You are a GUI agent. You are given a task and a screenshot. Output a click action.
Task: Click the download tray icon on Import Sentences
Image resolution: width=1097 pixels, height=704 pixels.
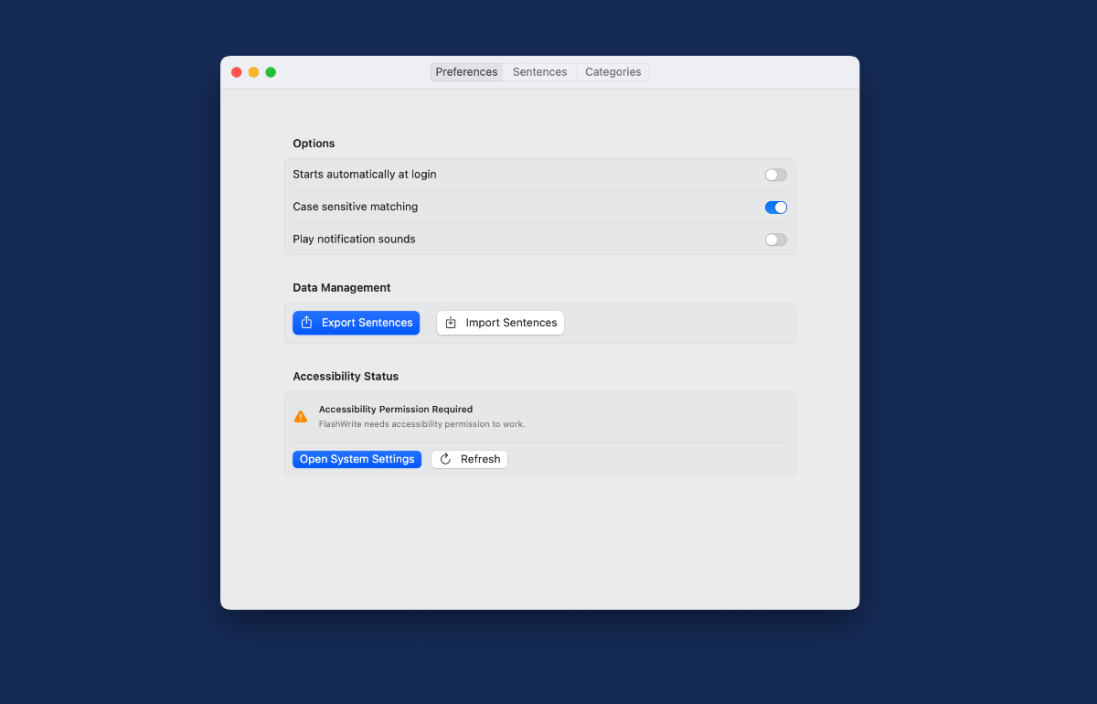point(451,323)
